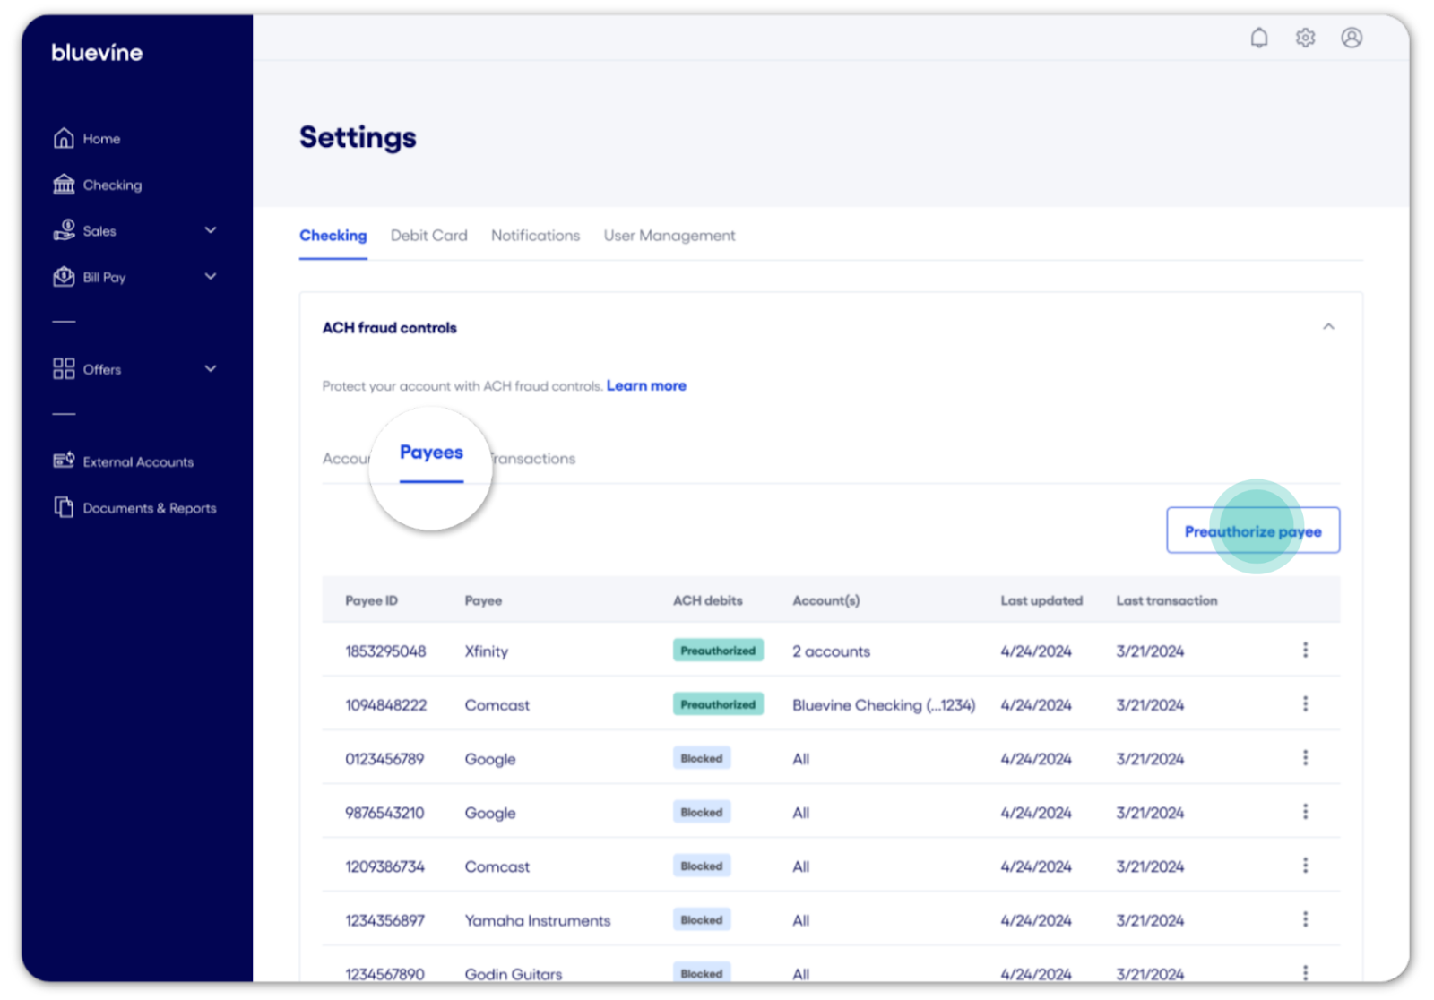Click the Home house icon in sidebar
Screen dimensions: 1434x1000
click(x=64, y=138)
